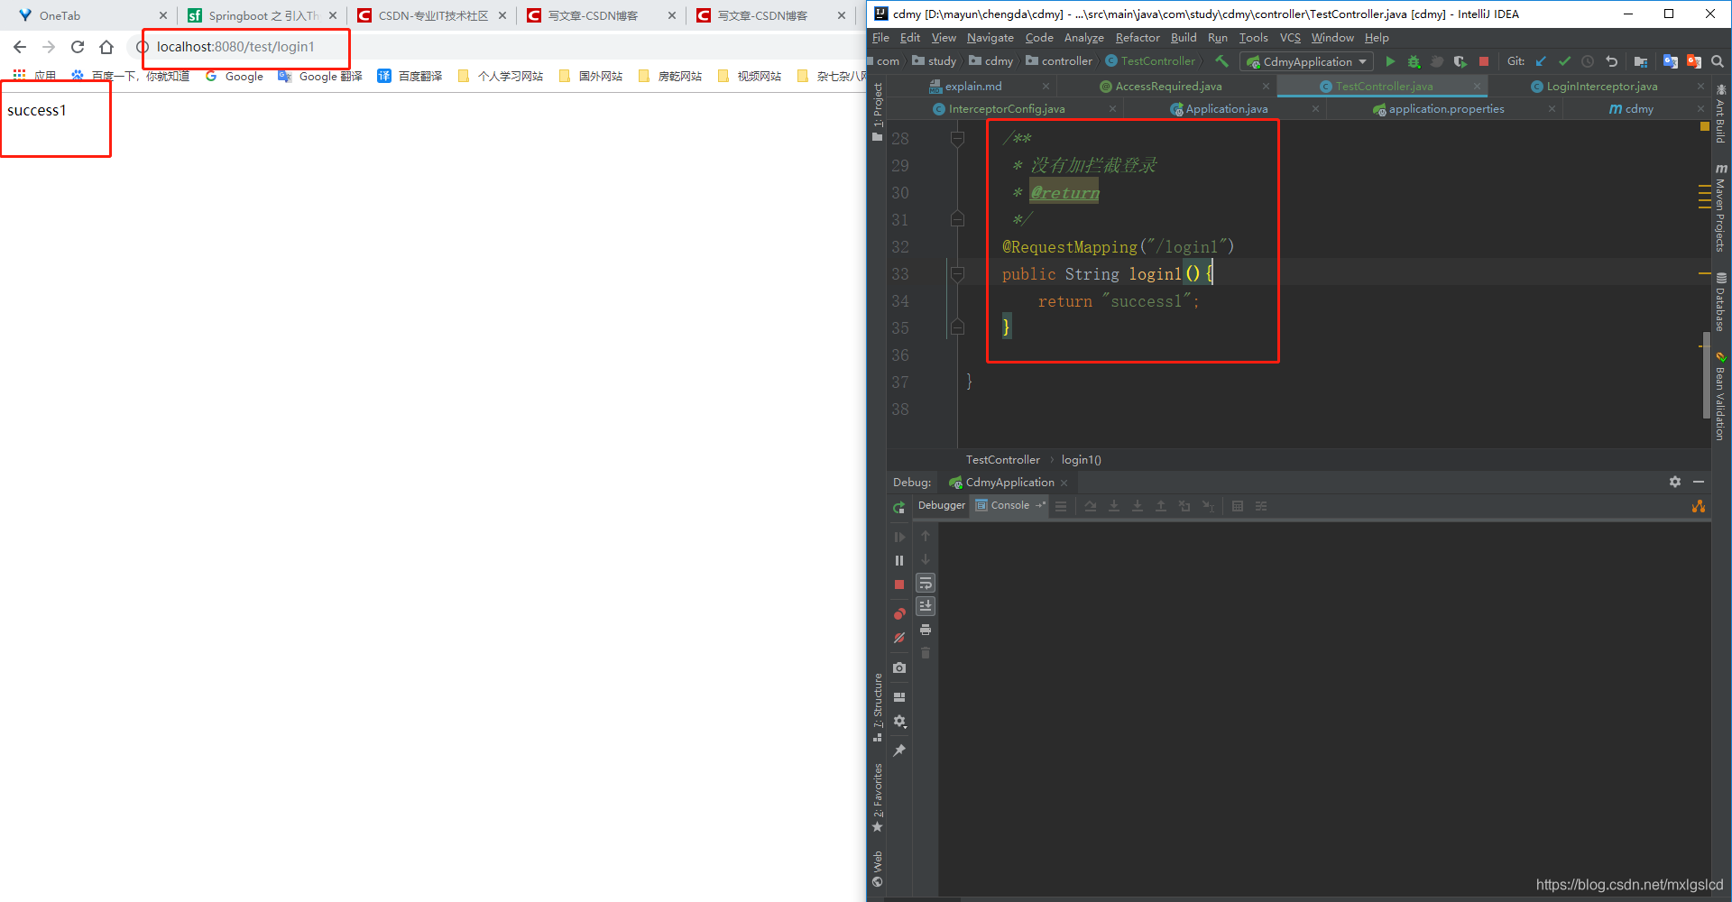Open Debug panel settings gear dropdown
1732x902 pixels.
coord(899,722)
